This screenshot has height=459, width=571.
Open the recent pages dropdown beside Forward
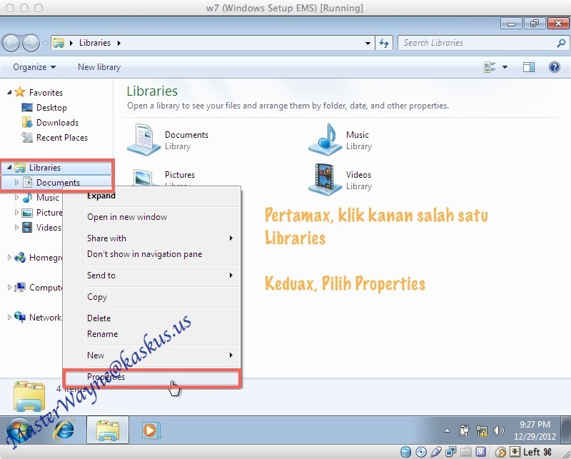point(45,44)
